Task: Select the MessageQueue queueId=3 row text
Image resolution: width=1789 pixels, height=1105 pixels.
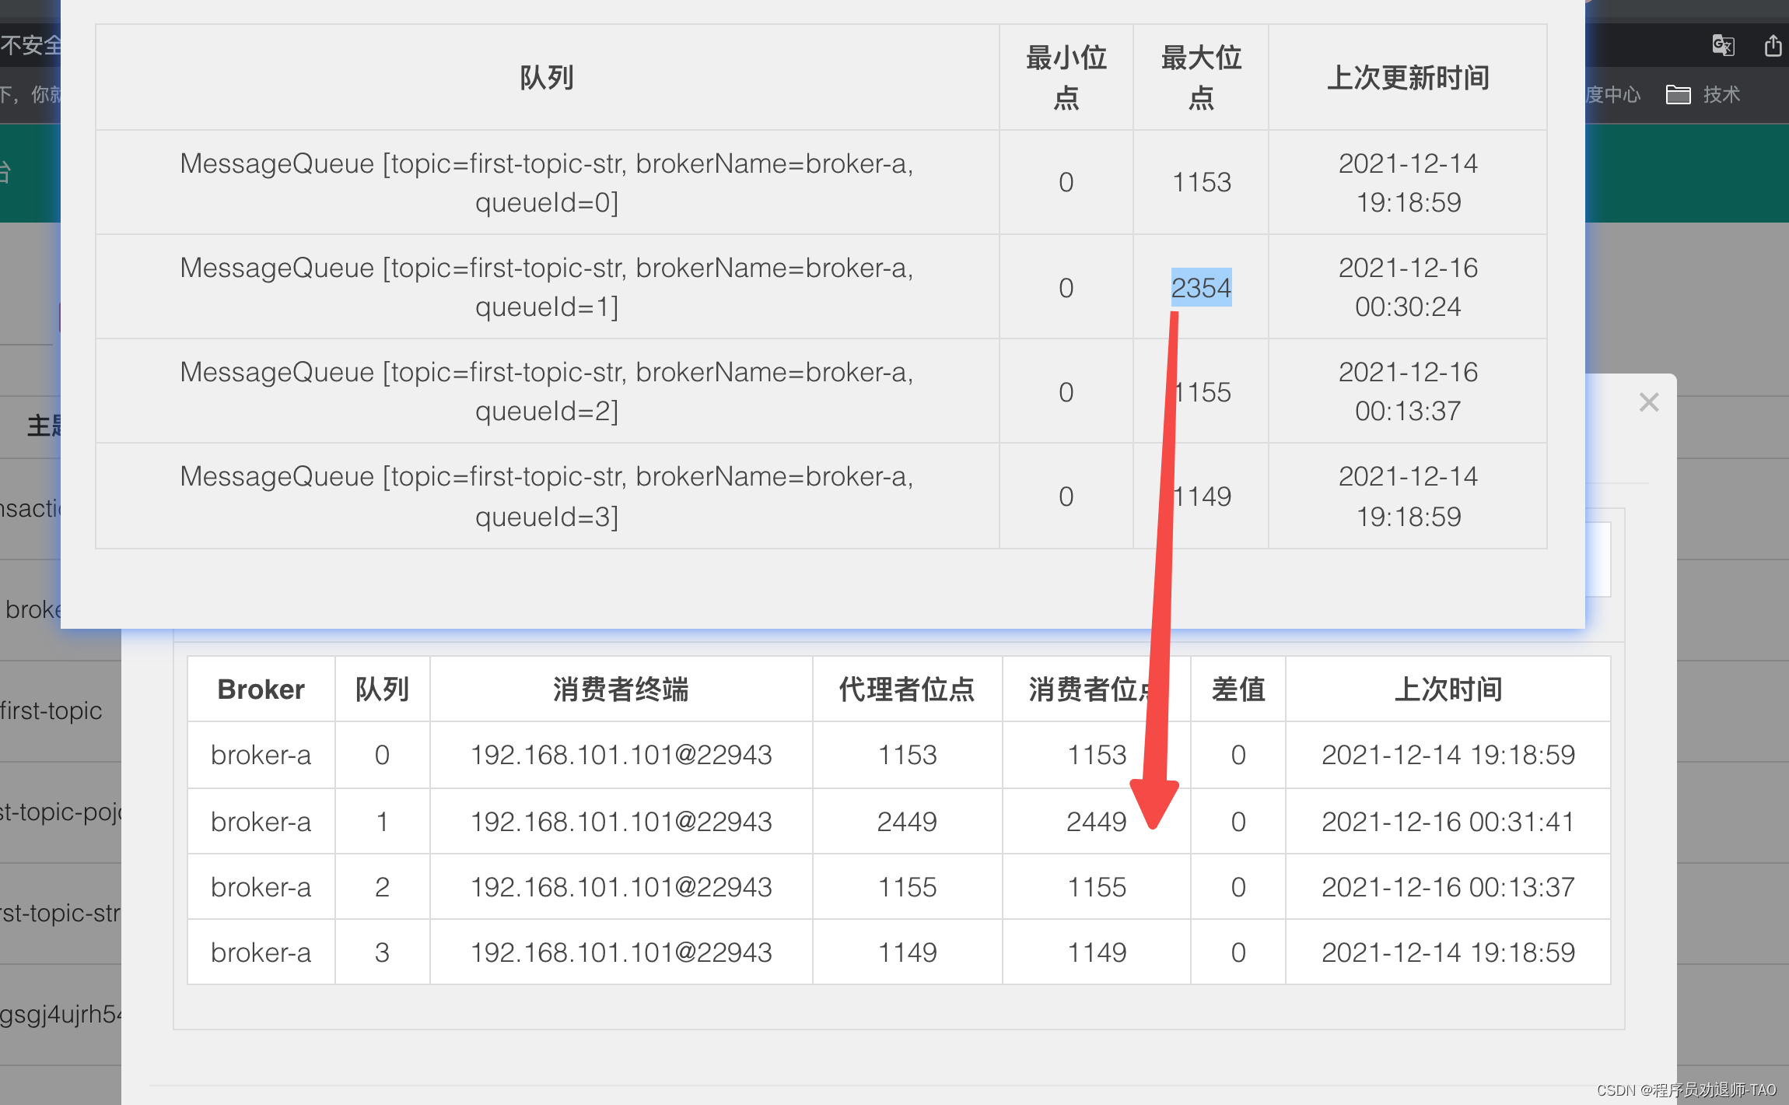Action: (547, 496)
